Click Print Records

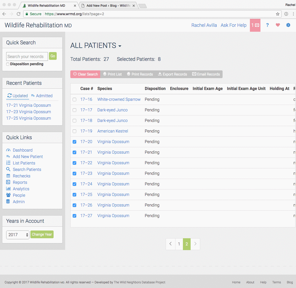tap(140, 74)
